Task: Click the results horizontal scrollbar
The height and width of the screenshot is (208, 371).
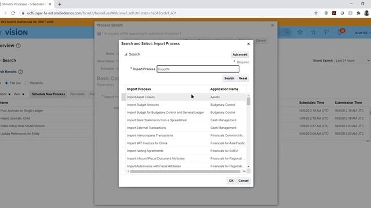Action: pyautogui.click(x=185, y=172)
